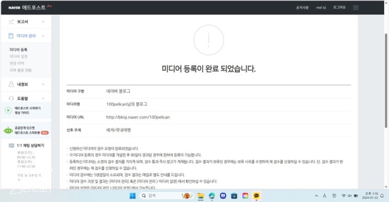Open the blue rounded app icon in taskbar
This screenshot has height=202, width=389.
coord(223,196)
